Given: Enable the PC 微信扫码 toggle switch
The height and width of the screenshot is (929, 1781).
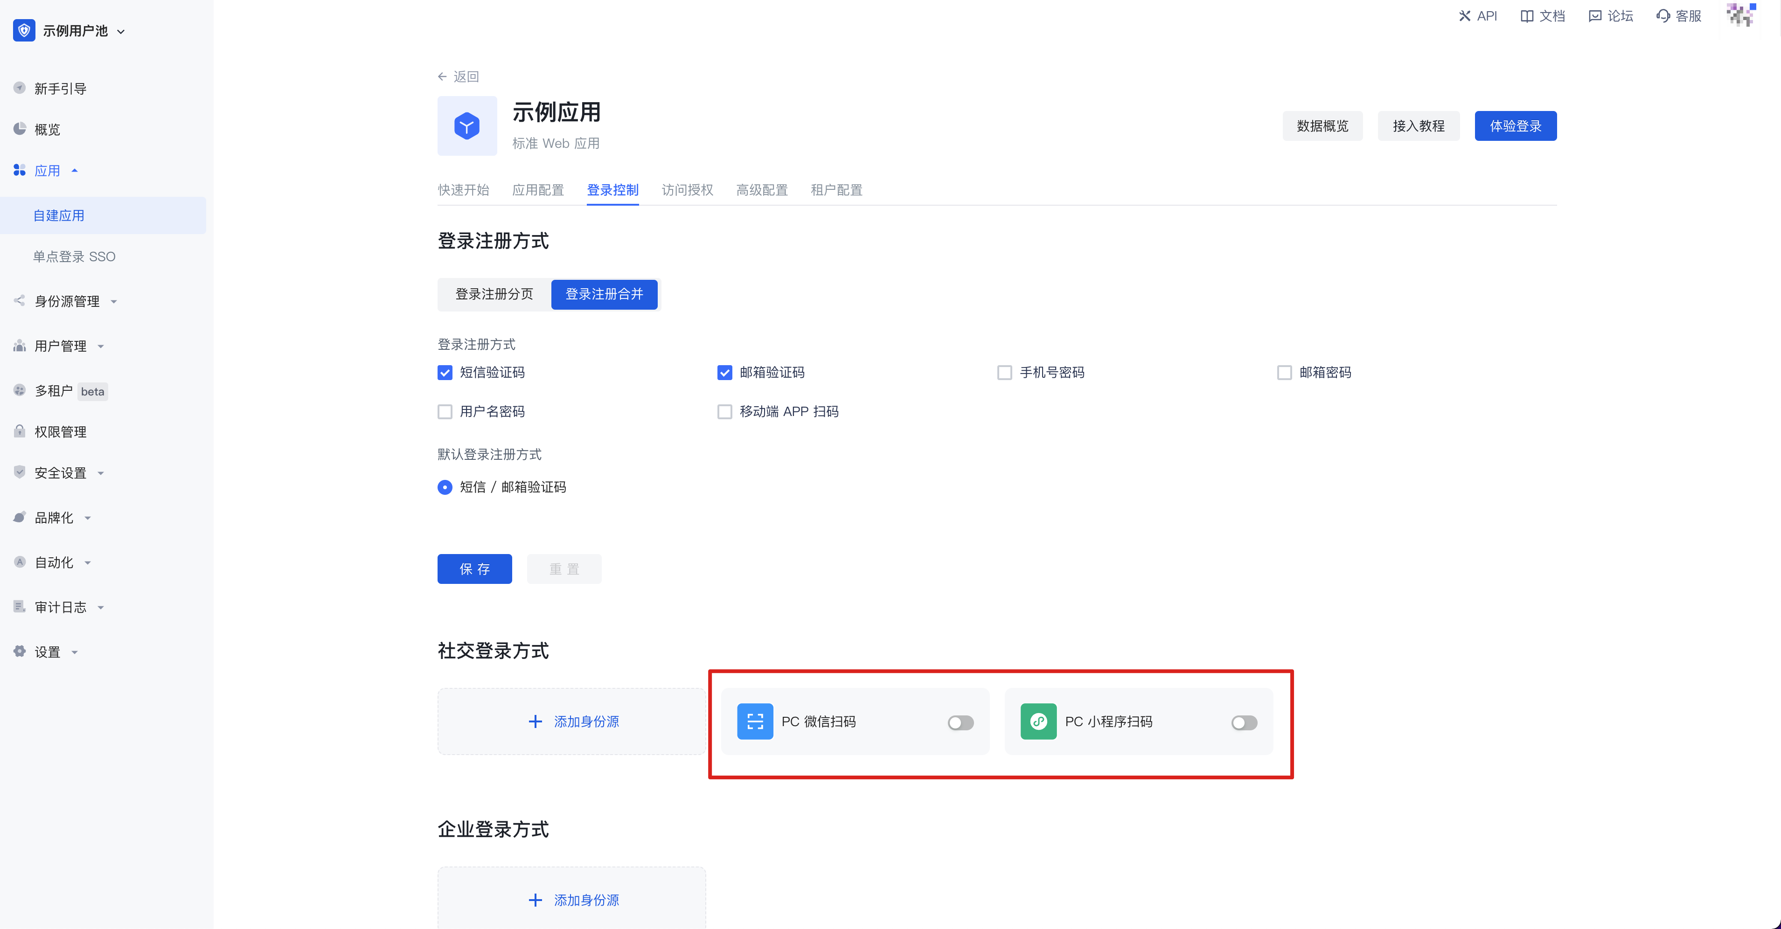Looking at the screenshot, I should click(x=960, y=722).
